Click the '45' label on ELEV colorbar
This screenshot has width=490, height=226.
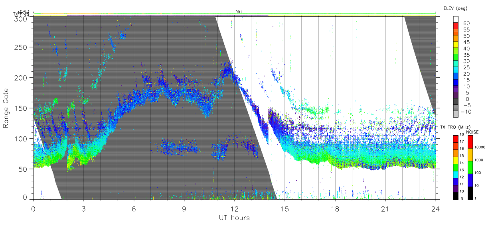point(467,42)
